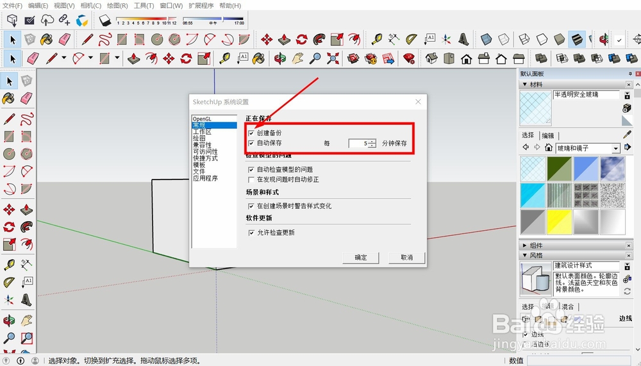Open the dropdown arrow beside the Line tool
The height and width of the screenshot is (366, 641).
point(63,58)
